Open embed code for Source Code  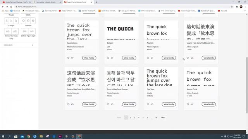[192, 104]
